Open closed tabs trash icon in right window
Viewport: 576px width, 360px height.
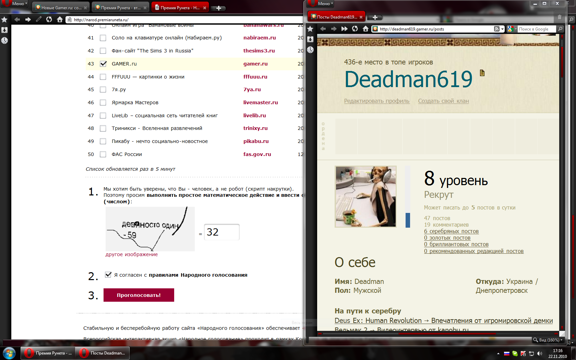560,17
